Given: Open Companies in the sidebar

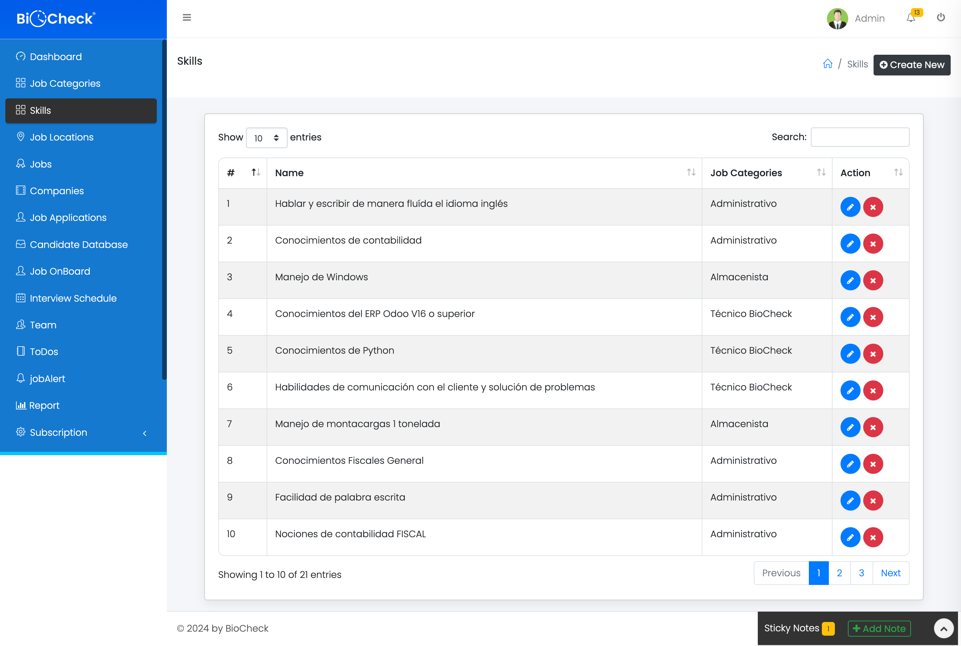Looking at the screenshot, I should (x=81, y=191).
